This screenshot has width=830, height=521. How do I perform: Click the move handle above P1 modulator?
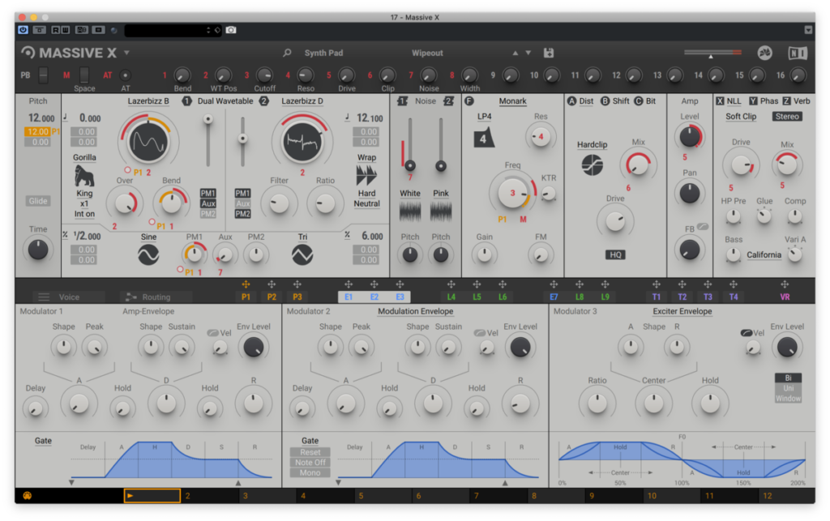click(x=246, y=284)
